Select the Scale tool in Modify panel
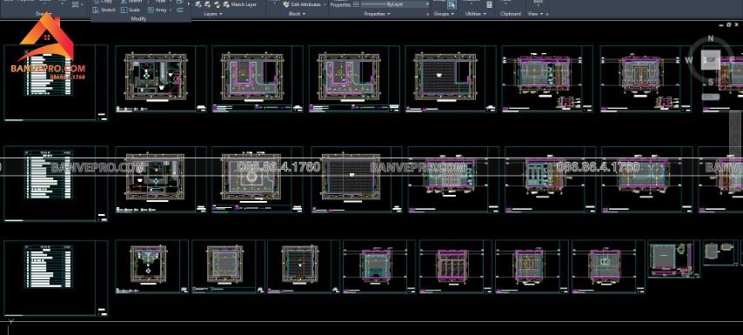Image resolution: width=743 pixels, height=335 pixels. pyautogui.click(x=131, y=10)
